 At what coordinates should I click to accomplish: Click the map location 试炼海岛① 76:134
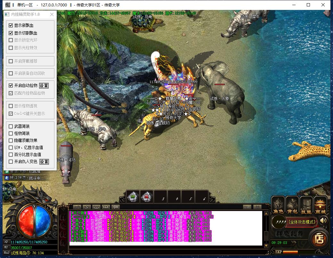pyautogui.click(x=28, y=253)
